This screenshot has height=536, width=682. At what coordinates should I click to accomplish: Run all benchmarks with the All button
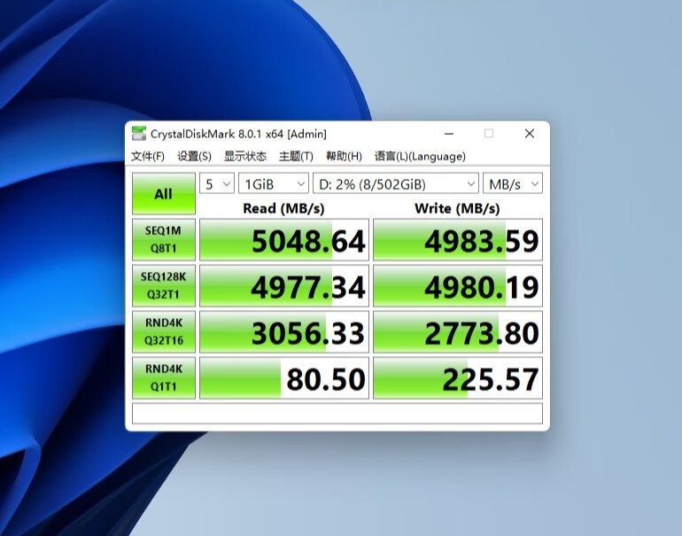(164, 194)
